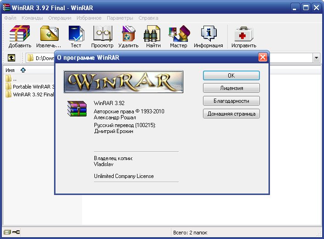Click the 'Дмитрий Ерохин' translator text

tap(114, 131)
